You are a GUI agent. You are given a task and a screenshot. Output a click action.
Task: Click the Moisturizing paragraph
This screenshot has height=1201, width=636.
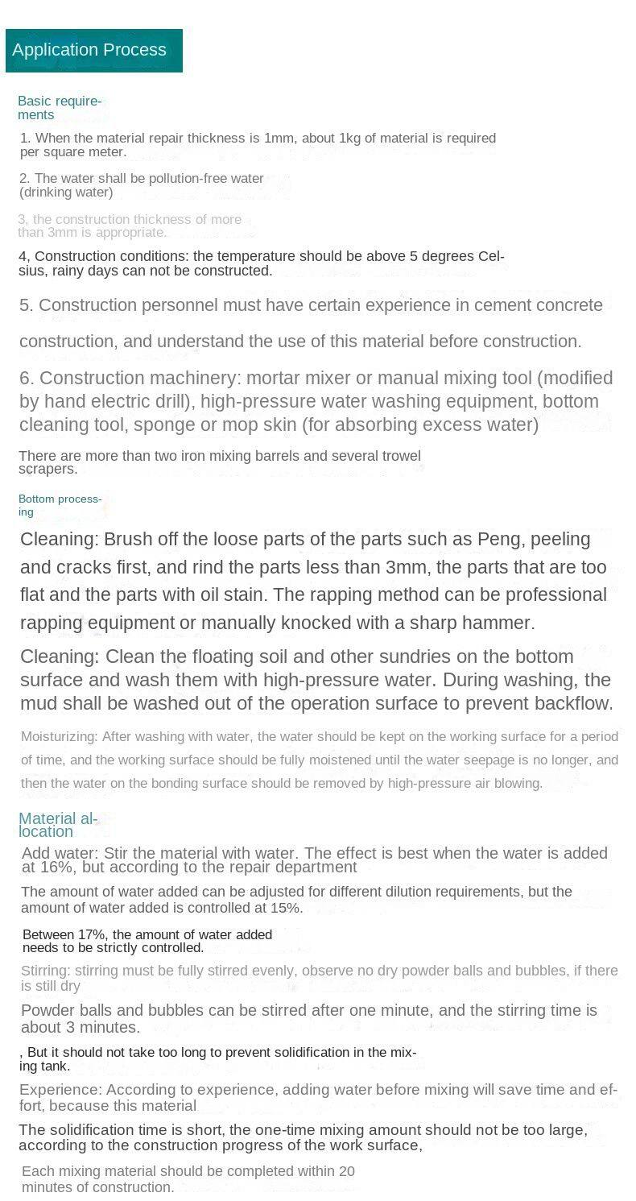tap(319, 760)
